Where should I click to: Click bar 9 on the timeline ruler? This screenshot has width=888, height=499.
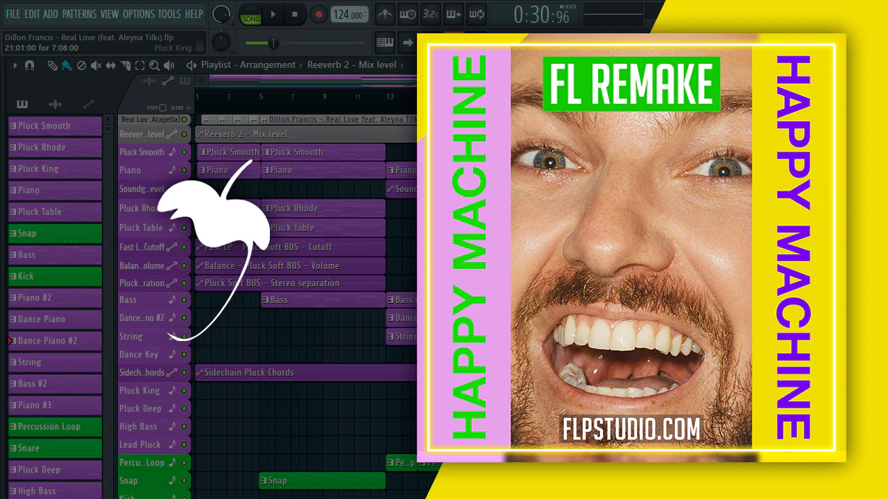coord(325,97)
